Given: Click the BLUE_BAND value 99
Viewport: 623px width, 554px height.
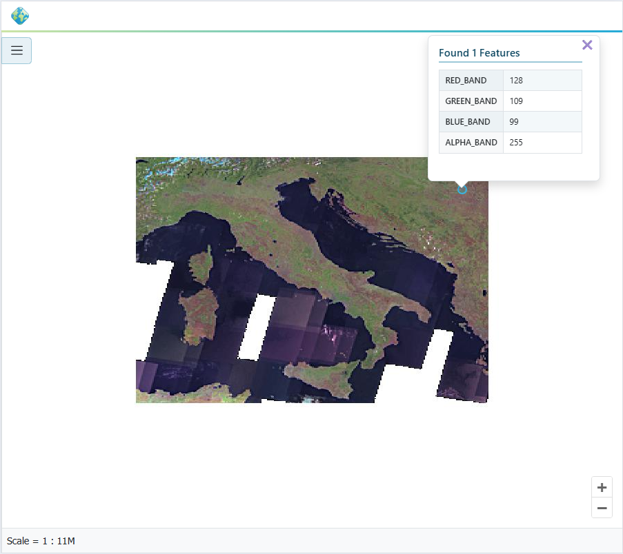Looking at the screenshot, I should point(514,122).
